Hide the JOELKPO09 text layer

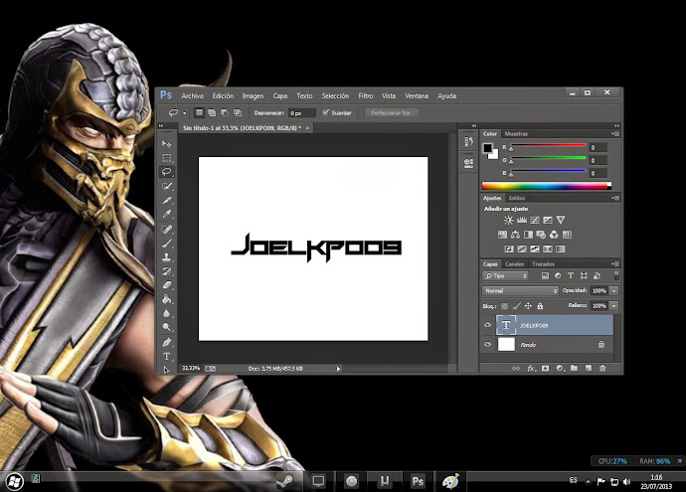click(487, 324)
